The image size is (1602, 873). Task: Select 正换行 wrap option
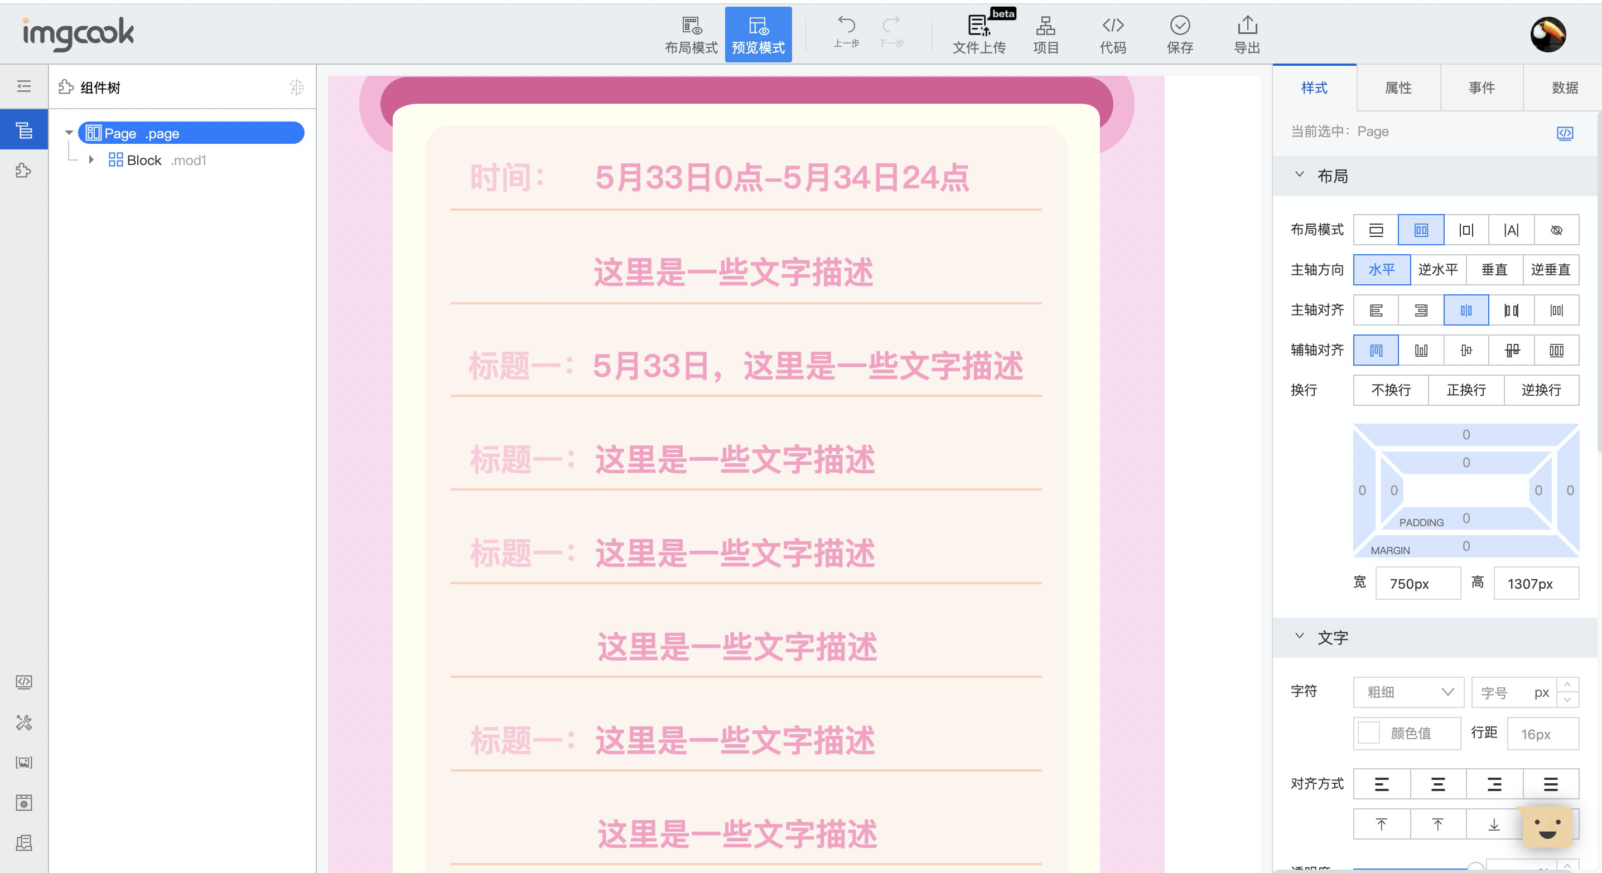click(x=1466, y=390)
